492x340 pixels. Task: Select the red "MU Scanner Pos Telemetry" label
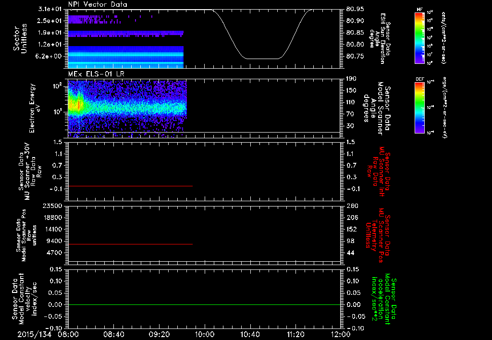(x=378, y=235)
